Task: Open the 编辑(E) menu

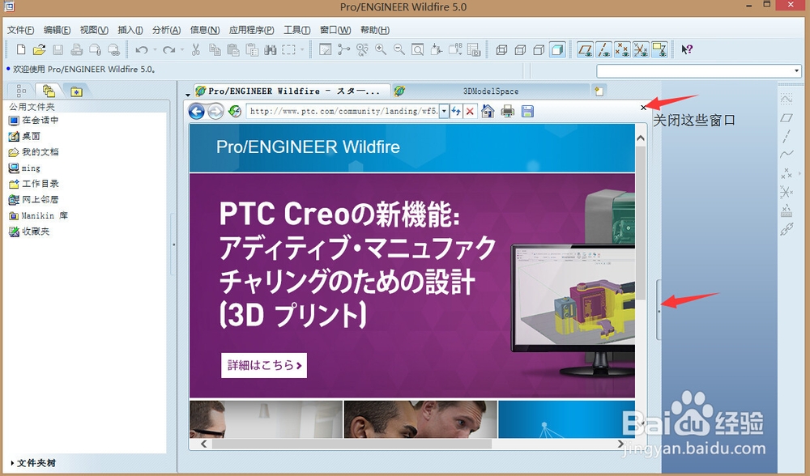Action: coord(57,30)
